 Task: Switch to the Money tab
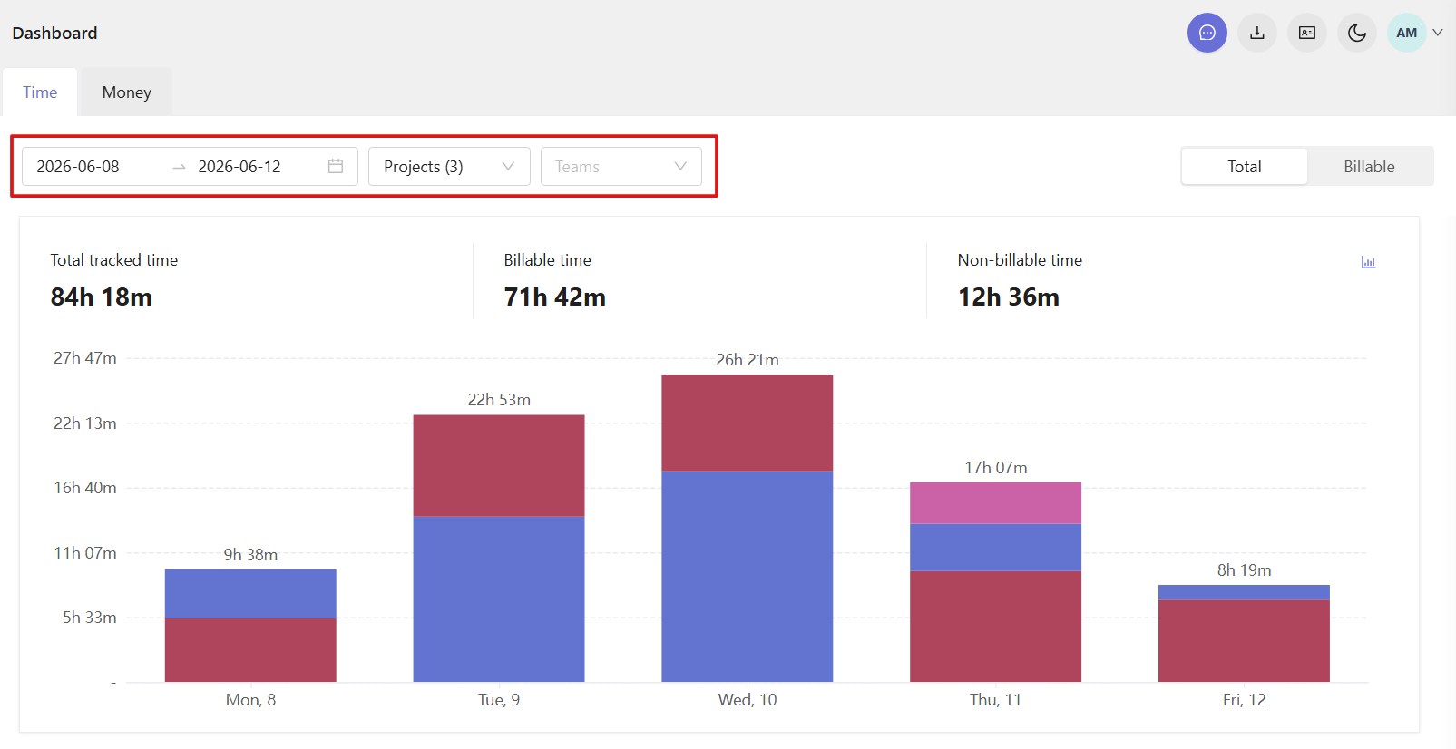tap(127, 92)
